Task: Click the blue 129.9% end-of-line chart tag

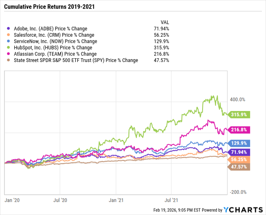Action: tap(239, 143)
